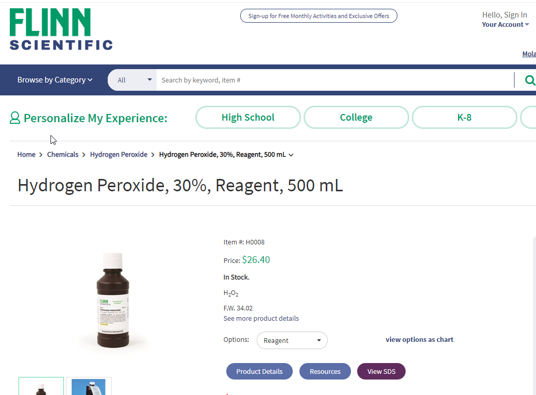The image size is (536, 395).
Task: Click the Personalize My Experience user icon
Action: click(15, 118)
